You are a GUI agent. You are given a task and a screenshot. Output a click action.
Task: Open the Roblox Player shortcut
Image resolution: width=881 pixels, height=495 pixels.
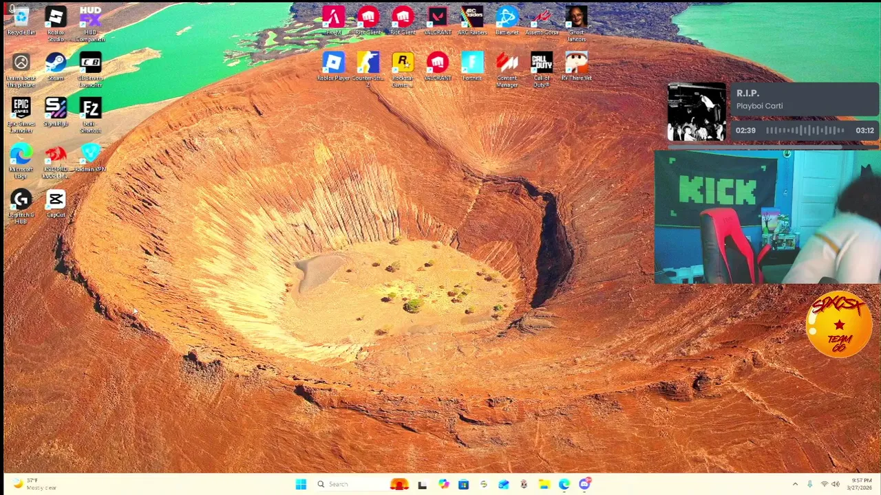pyautogui.click(x=333, y=67)
